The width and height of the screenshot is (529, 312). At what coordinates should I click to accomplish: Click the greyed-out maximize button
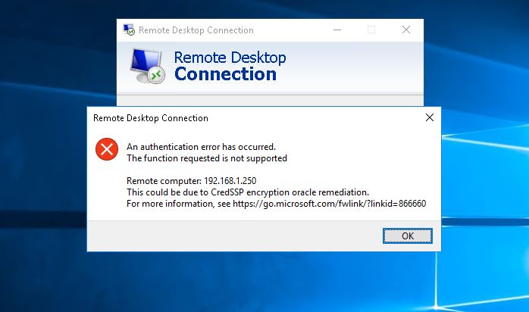371,30
